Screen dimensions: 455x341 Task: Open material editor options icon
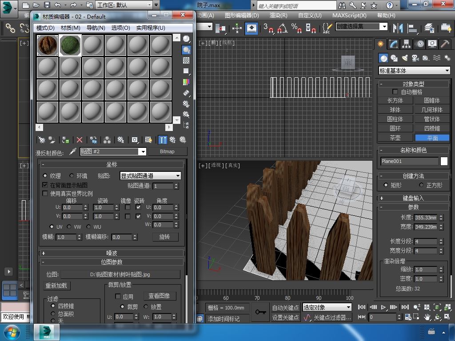(x=186, y=104)
